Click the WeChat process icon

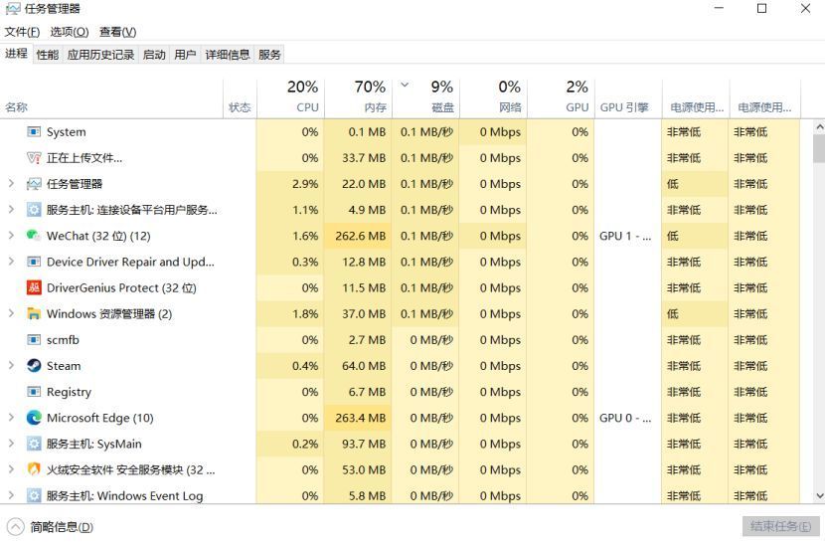[34, 236]
